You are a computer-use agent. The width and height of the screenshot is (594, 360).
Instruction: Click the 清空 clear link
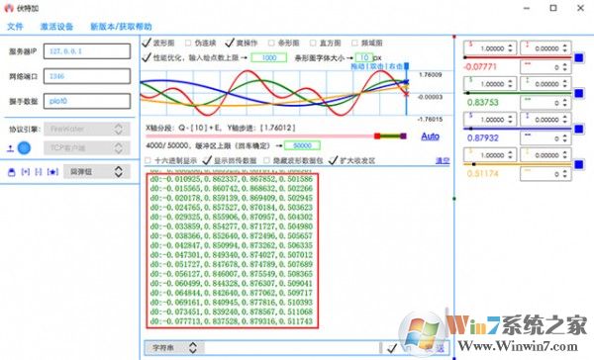pyautogui.click(x=443, y=161)
